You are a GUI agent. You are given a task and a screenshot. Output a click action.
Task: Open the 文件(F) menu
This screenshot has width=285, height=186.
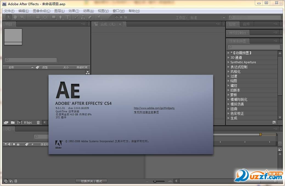(x=9, y=11)
